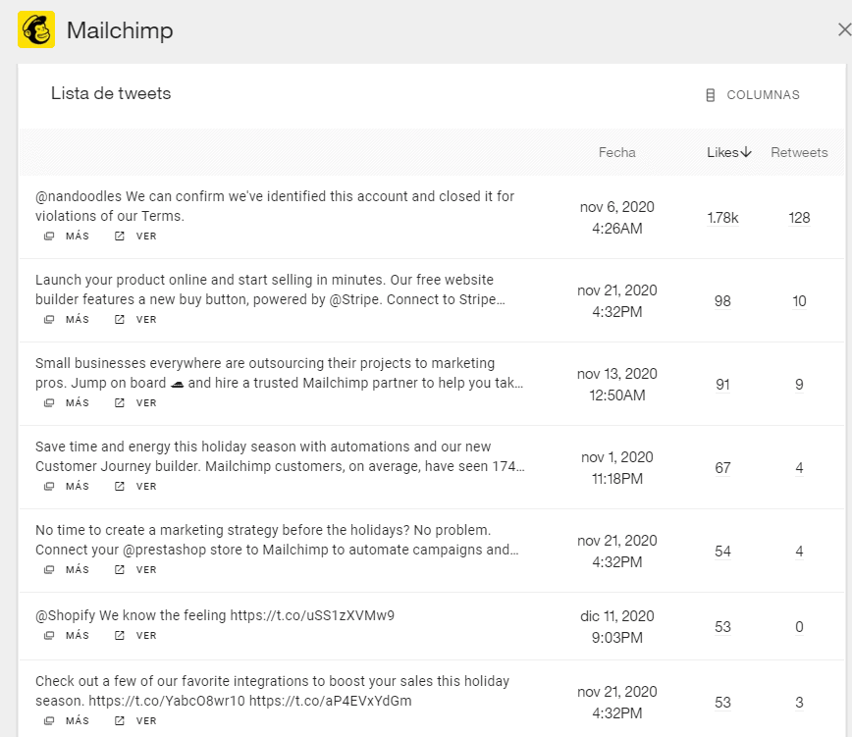Click the 10 retweets value
This screenshot has height=737, width=852.
tap(799, 301)
